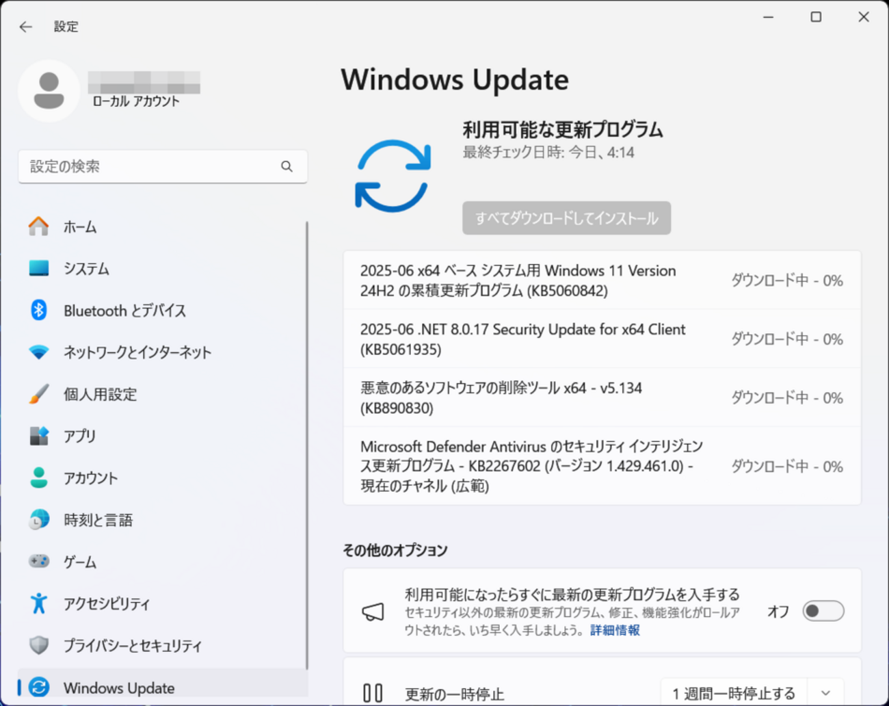
Task: Click the Windows Update sidebar sync icon
Action: tap(39, 687)
